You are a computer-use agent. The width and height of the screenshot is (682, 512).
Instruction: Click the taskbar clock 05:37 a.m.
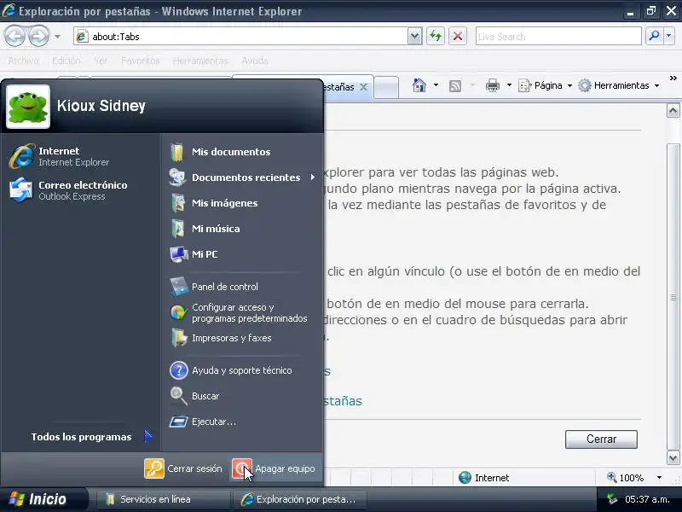(x=647, y=499)
